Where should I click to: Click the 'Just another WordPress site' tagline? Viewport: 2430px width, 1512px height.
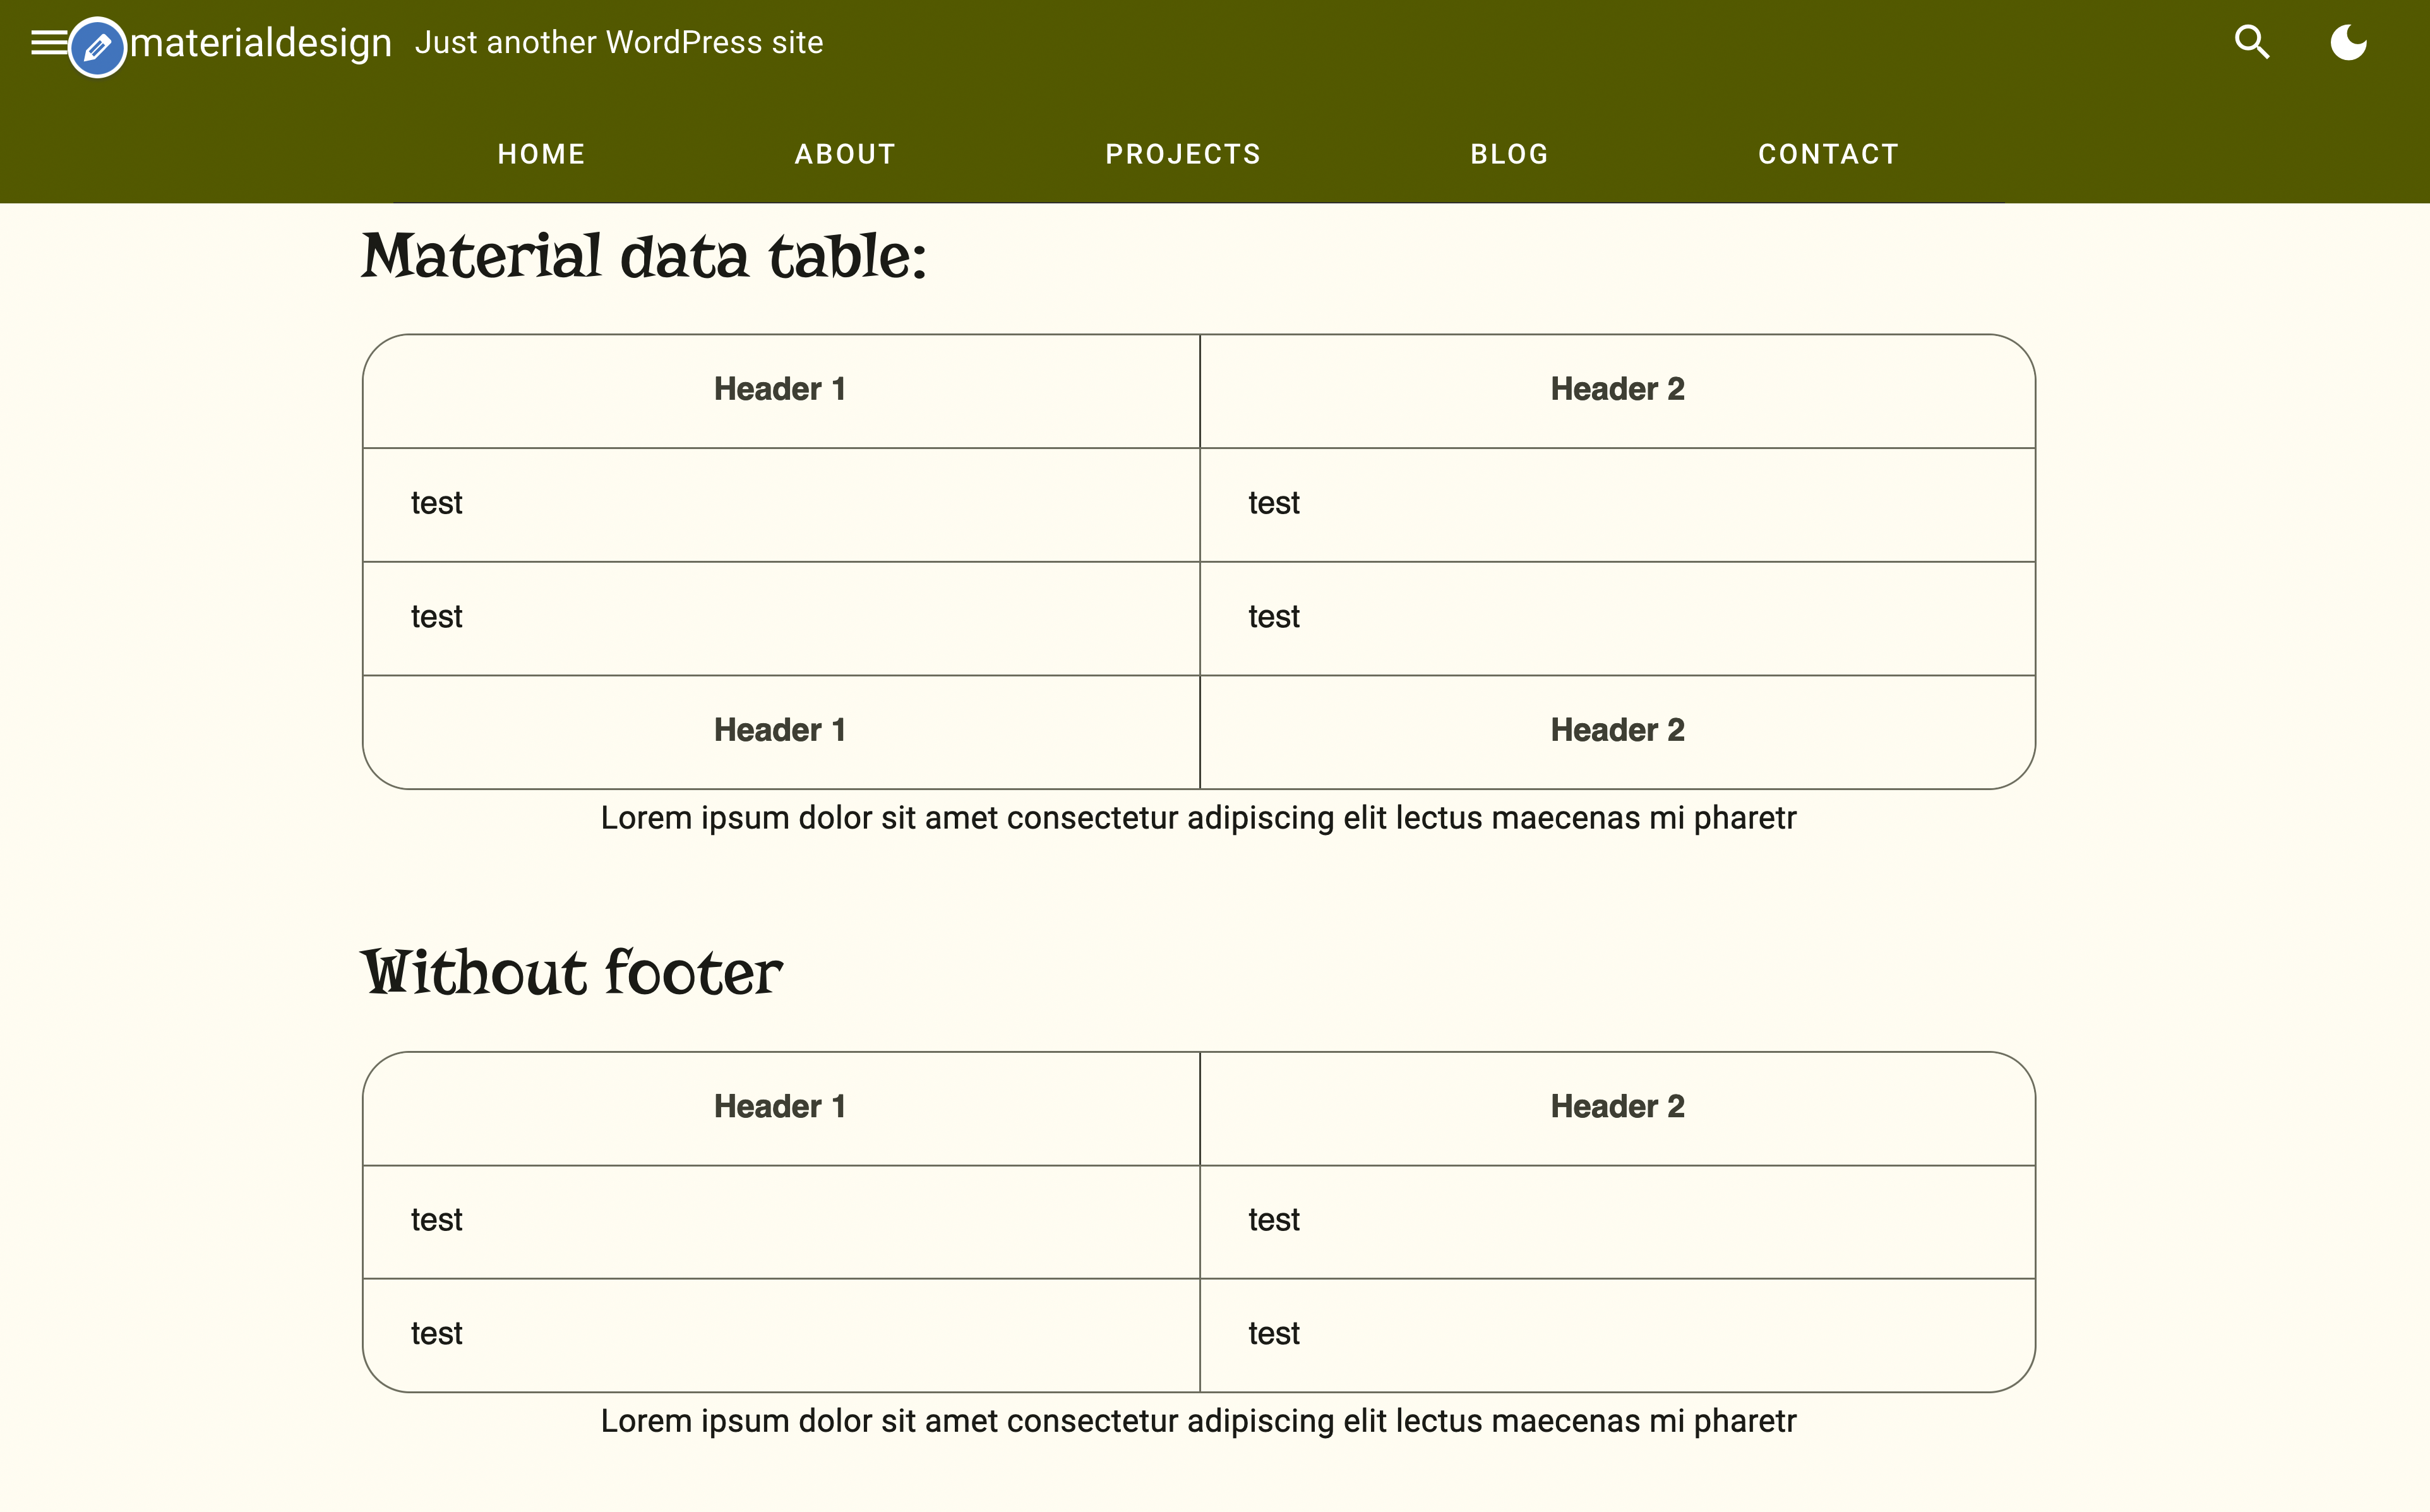click(619, 42)
